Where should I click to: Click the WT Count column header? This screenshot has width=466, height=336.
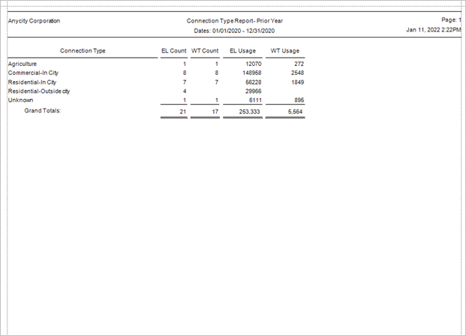point(205,51)
